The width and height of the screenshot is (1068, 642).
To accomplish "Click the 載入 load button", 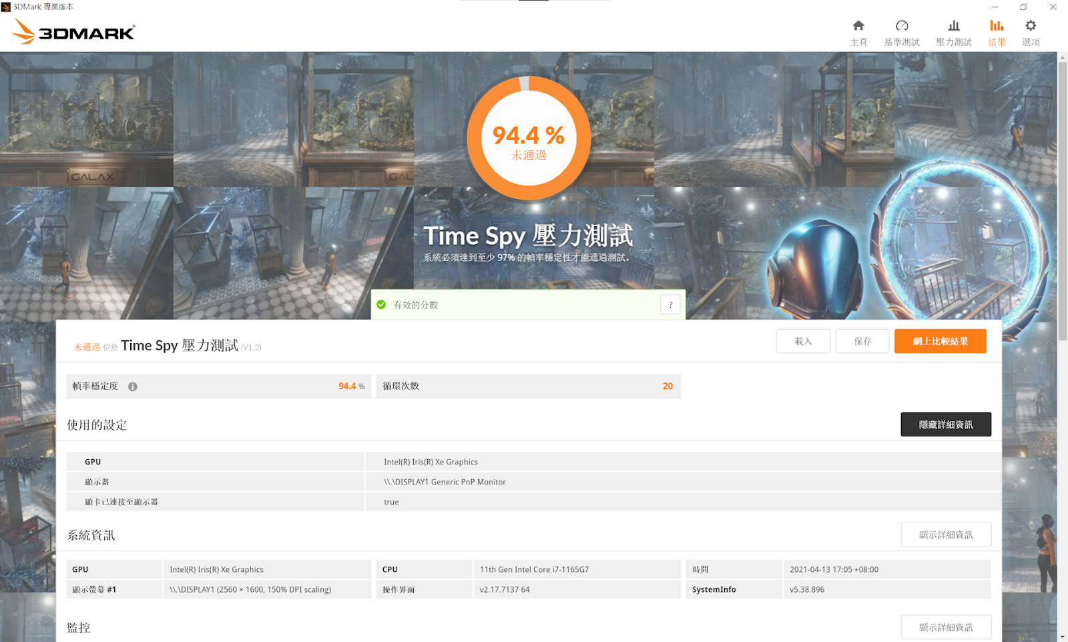I will [803, 341].
